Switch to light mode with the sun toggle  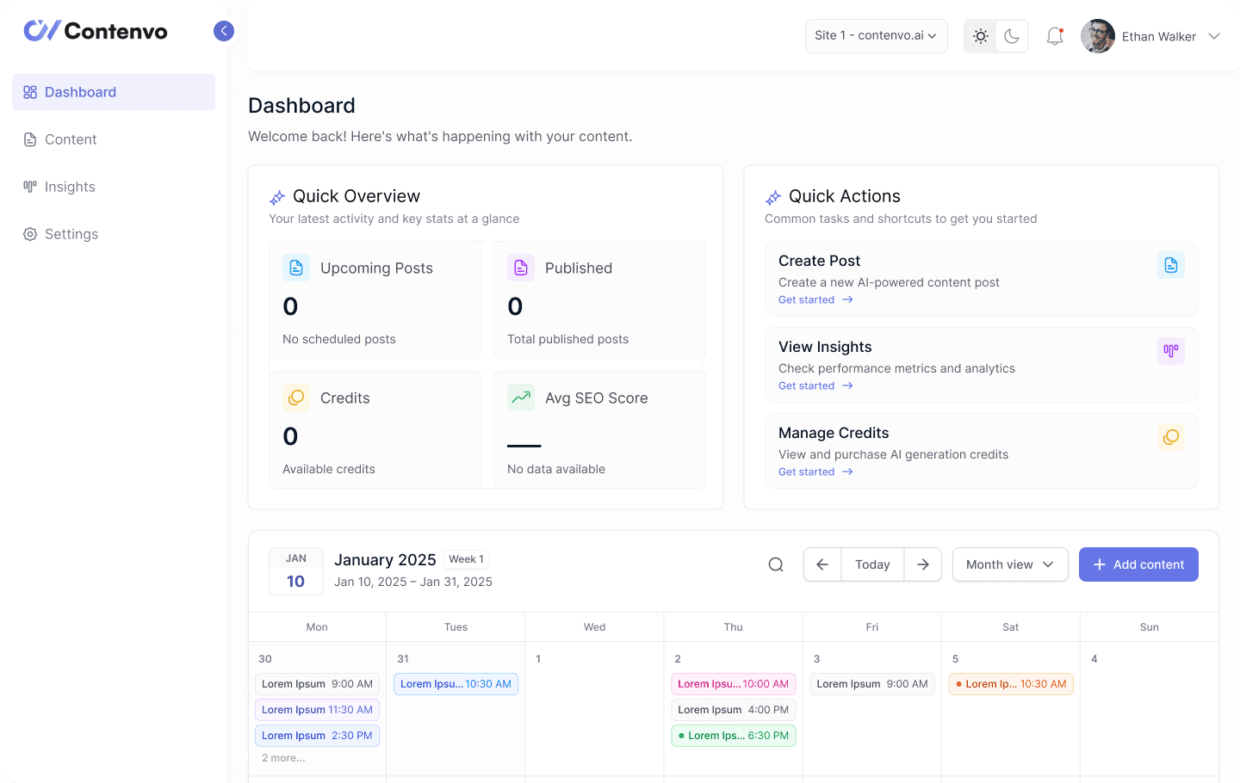(x=980, y=35)
